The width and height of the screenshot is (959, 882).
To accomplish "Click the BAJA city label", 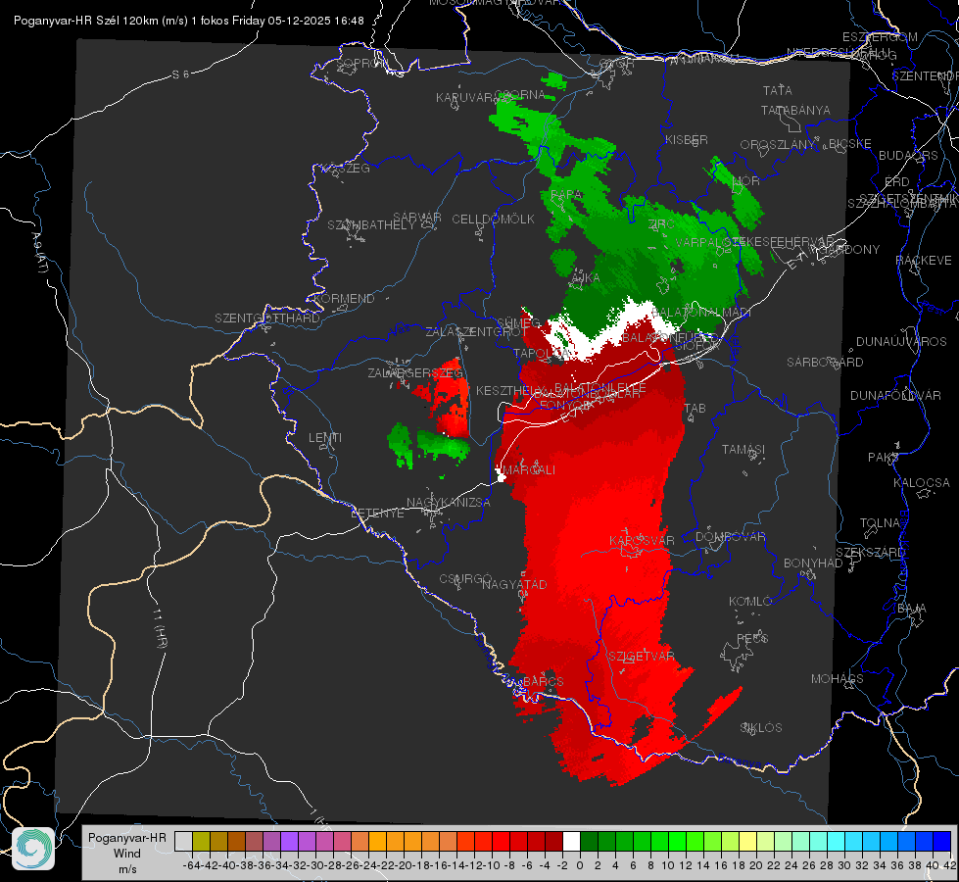I will click(x=912, y=609).
